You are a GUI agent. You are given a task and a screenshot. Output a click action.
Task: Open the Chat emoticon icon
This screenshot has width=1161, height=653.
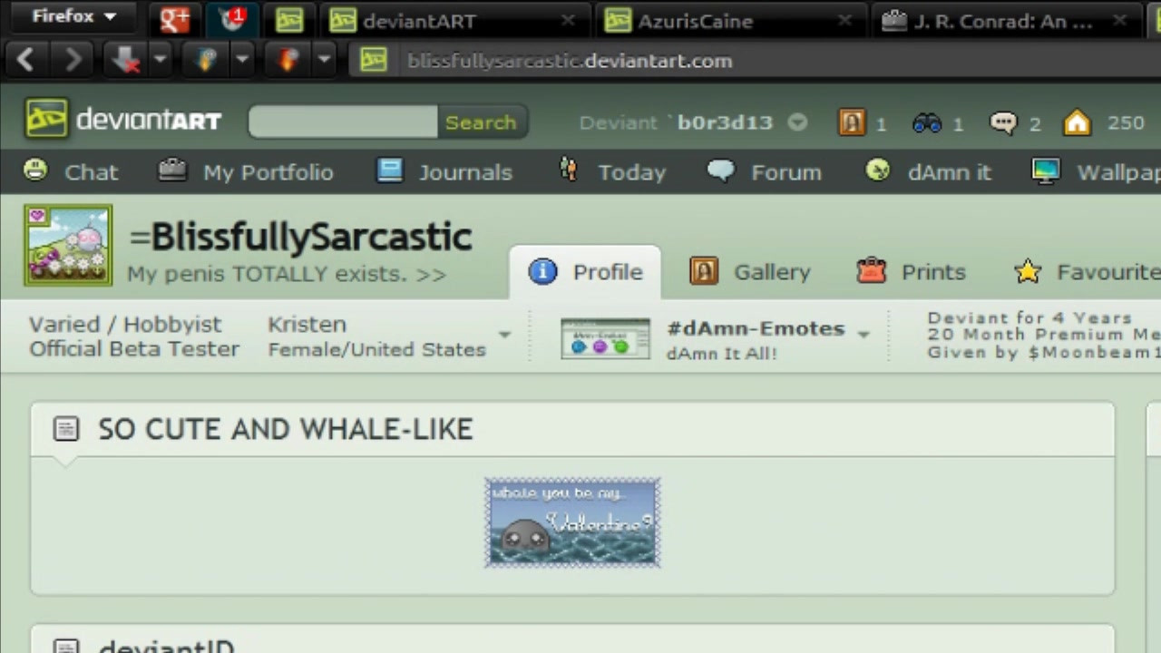35,169
